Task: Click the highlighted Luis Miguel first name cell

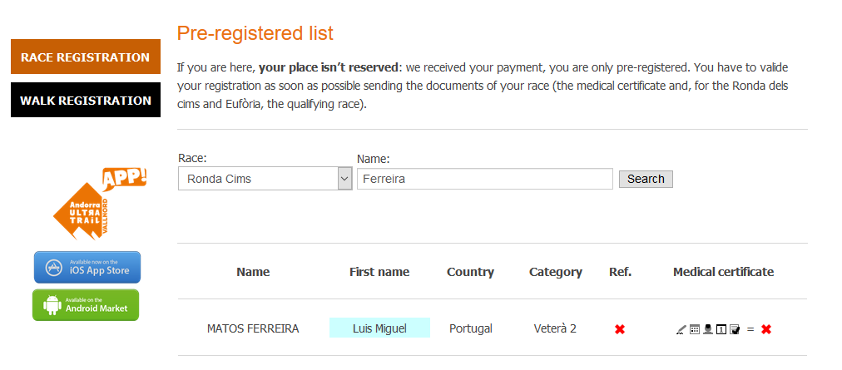Action: tap(379, 328)
